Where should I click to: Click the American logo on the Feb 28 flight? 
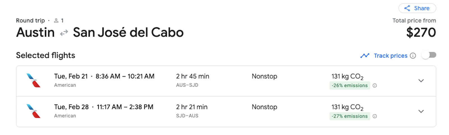[x=33, y=111]
